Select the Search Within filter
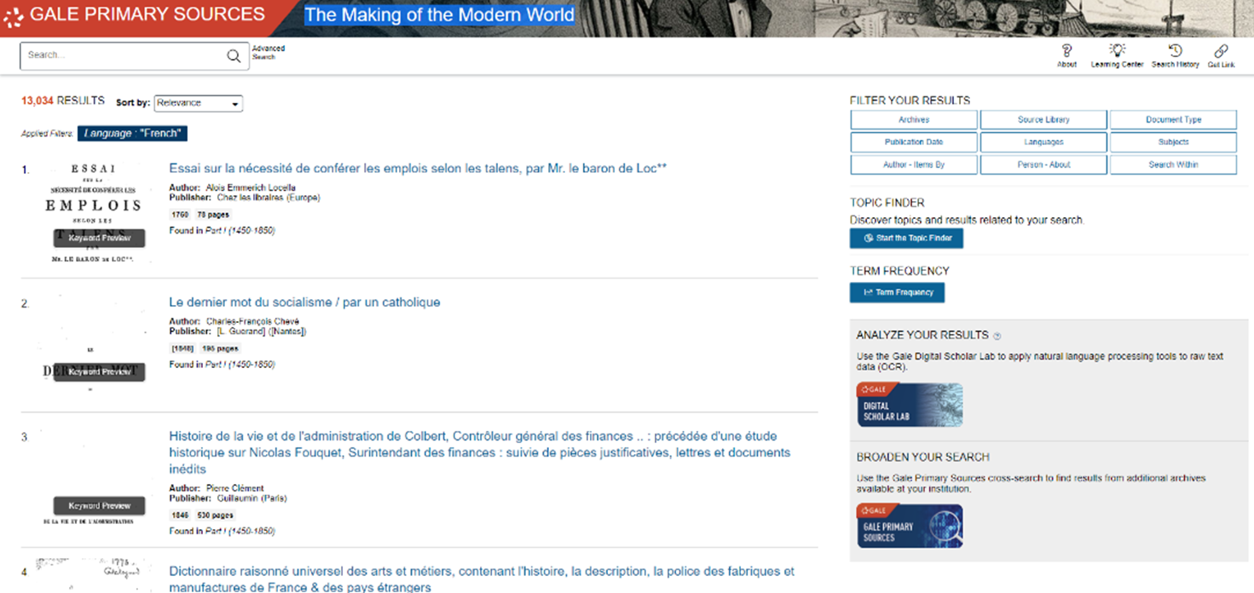1254x593 pixels. click(1173, 164)
